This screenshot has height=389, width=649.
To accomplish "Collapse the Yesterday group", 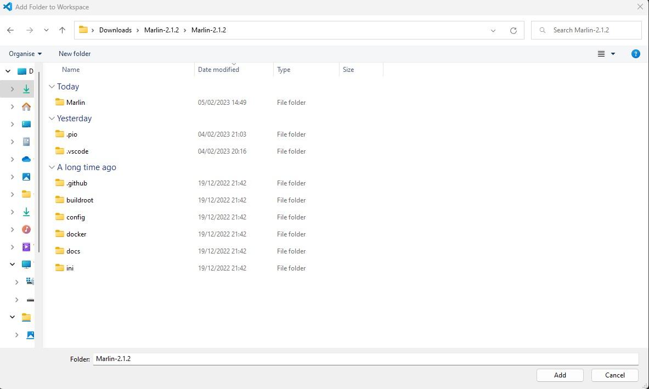I will (x=52, y=118).
